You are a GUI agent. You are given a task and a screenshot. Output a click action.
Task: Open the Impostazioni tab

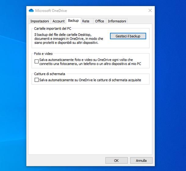[x=40, y=21]
